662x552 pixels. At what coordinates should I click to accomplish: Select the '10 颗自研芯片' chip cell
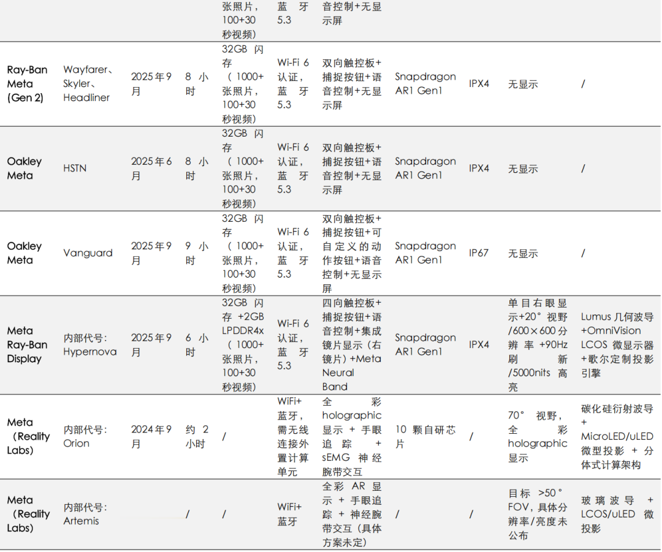425,436
